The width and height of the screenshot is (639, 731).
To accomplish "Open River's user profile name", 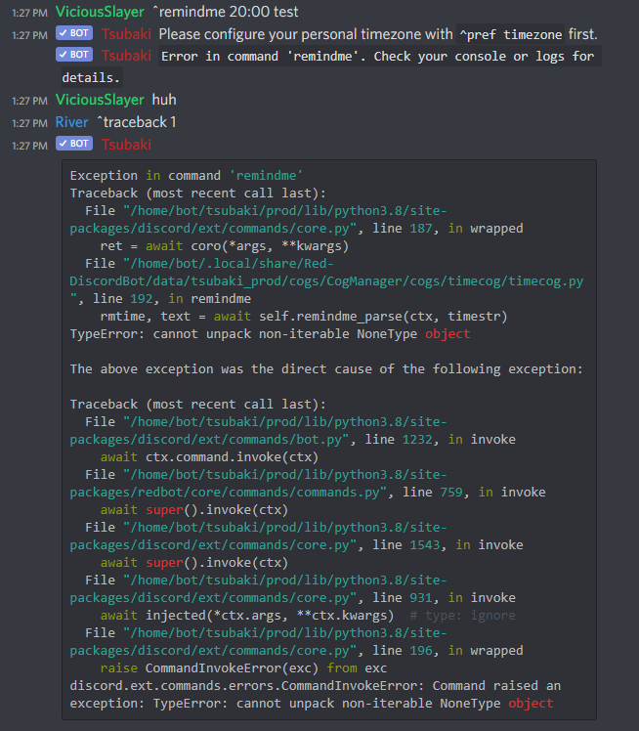I will click(x=71, y=122).
